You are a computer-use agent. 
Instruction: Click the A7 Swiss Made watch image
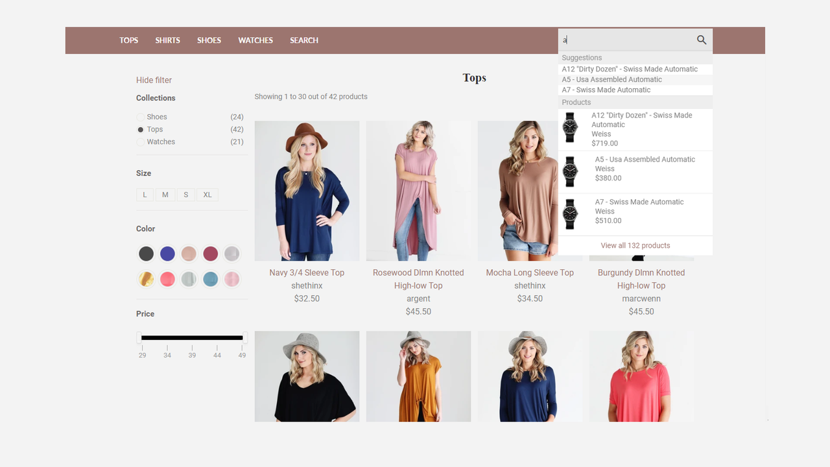coord(570,214)
